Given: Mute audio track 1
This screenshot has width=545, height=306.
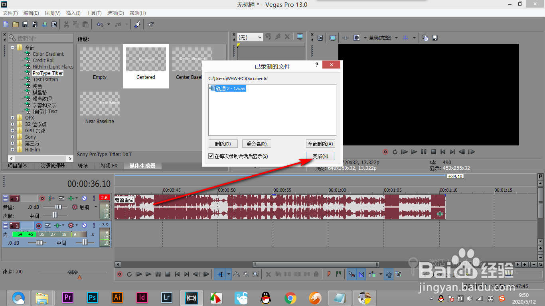Looking at the screenshot, I should tap(85, 198).
